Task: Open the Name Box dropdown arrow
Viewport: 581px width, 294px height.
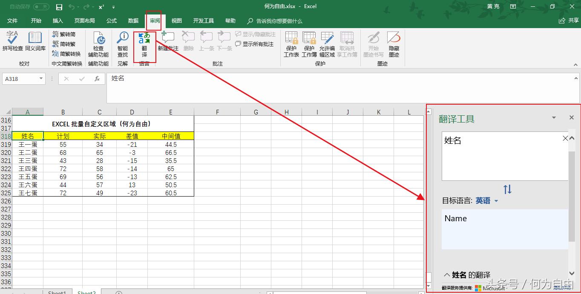Action: pos(40,79)
